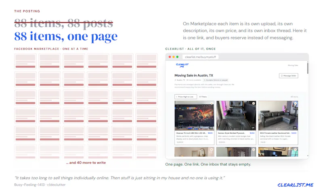Click the Message Seller button
This screenshot has height=193, width=323.
click(x=288, y=76)
